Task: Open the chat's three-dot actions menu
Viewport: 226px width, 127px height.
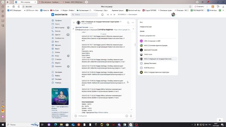Action: tap(133, 23)
